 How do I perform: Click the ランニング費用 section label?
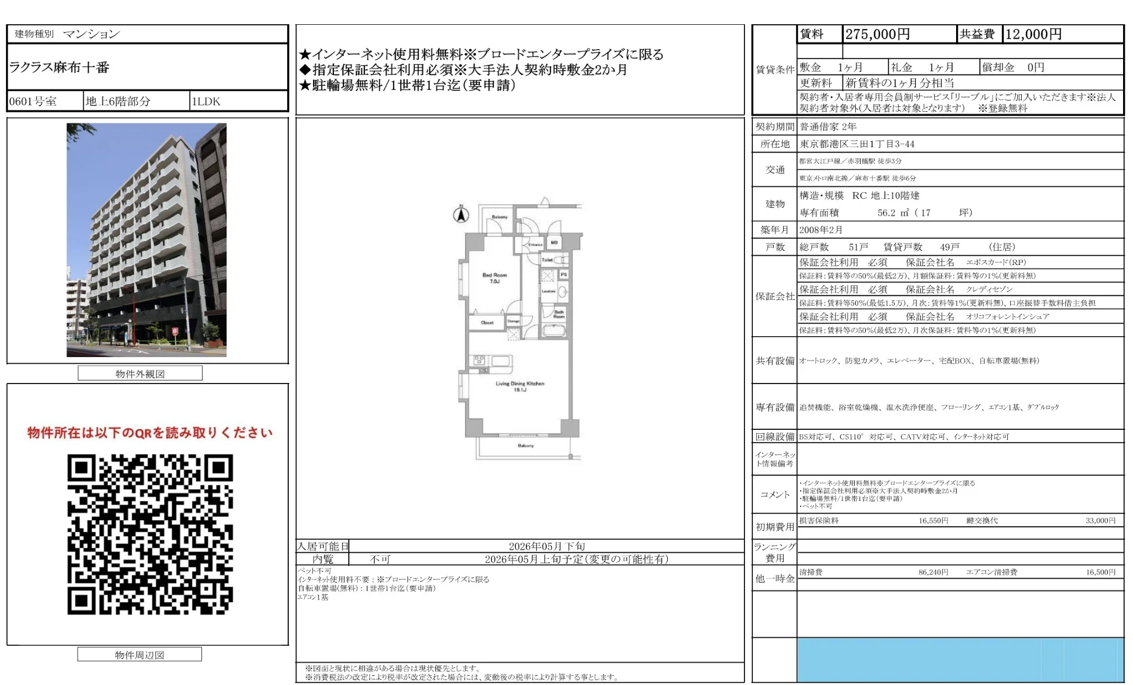click(x=775, y=552)
